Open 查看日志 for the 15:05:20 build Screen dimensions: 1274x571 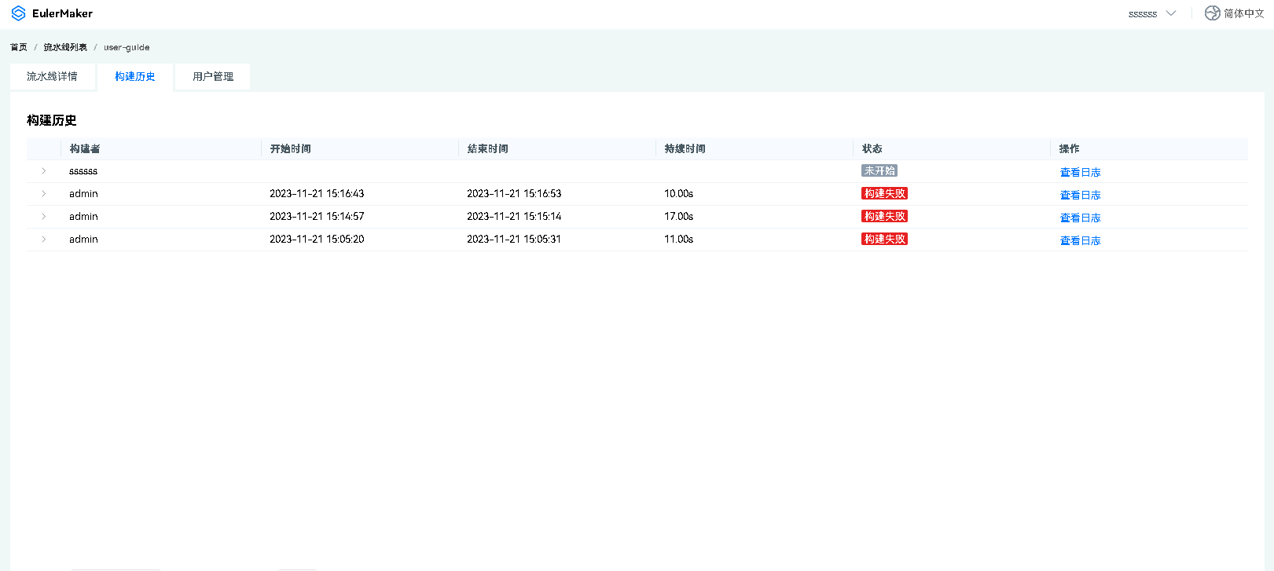(1080, 241)
